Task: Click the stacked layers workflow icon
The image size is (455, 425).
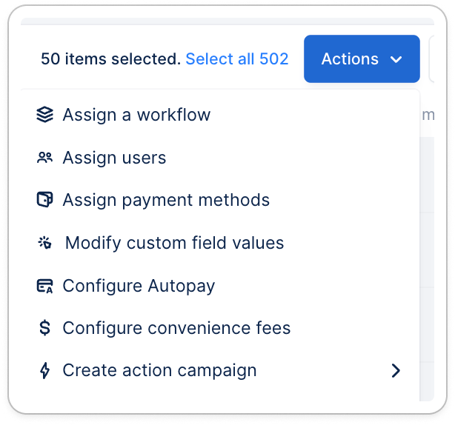Action: (x=44, y=115)
